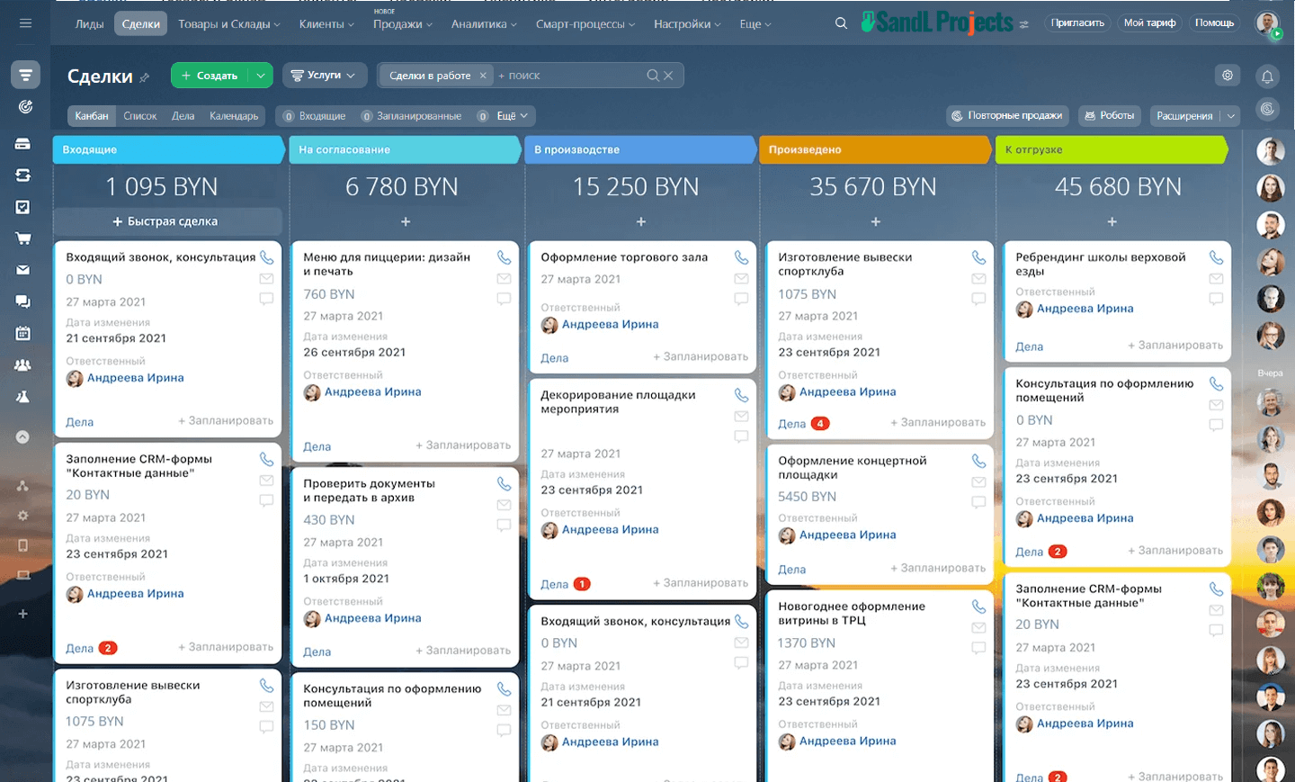Viewport: 1295px width, 782px height.
Task: Open the calendar icon in left sidebar
Action: pos(23,333)
